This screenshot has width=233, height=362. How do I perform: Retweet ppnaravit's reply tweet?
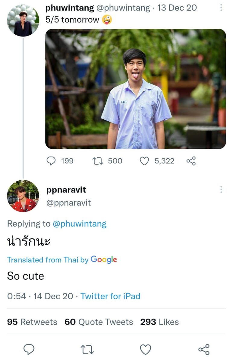(87, 349)
